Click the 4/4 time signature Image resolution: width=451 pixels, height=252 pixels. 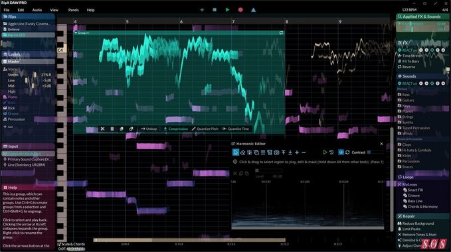point(445,10)
